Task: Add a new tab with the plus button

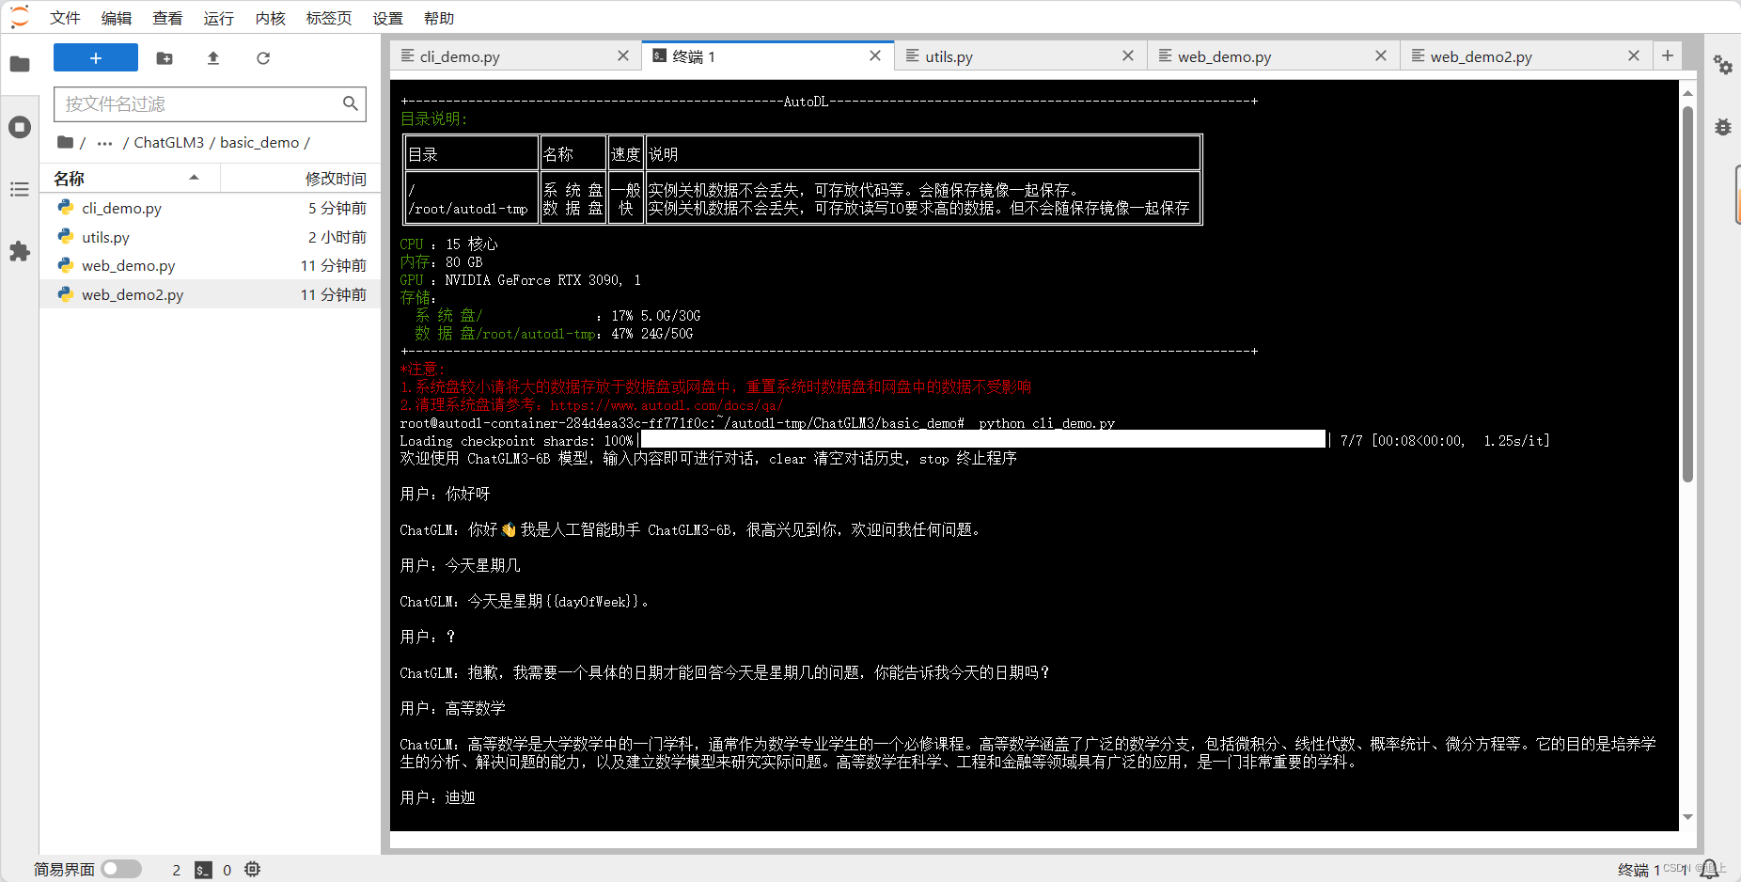Action: 1668,55
